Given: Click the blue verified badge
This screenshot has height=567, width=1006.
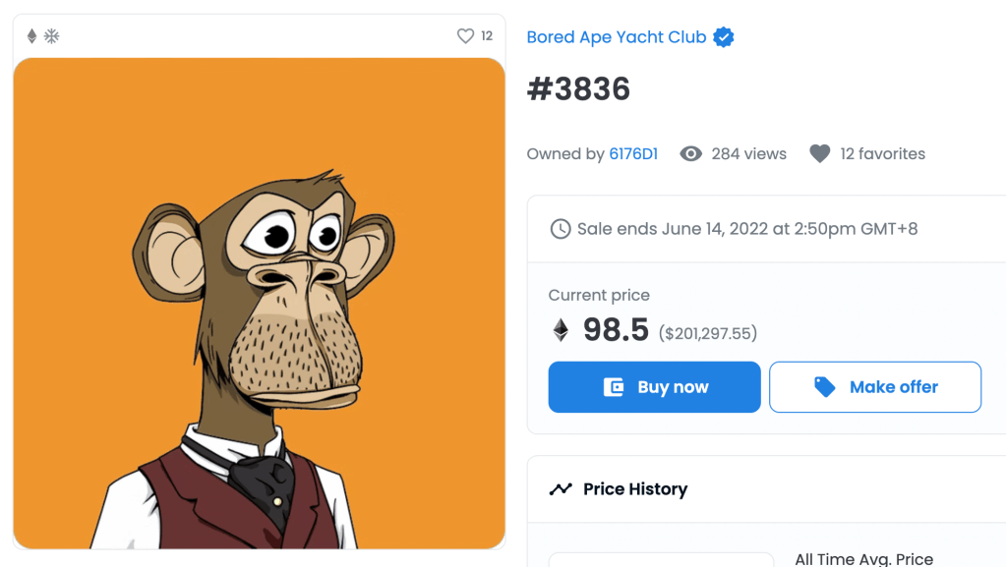Looking at the screenshot, I should [724, 37].
